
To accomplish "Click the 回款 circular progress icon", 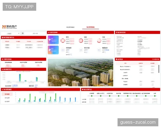I will (x=81, y=40).
